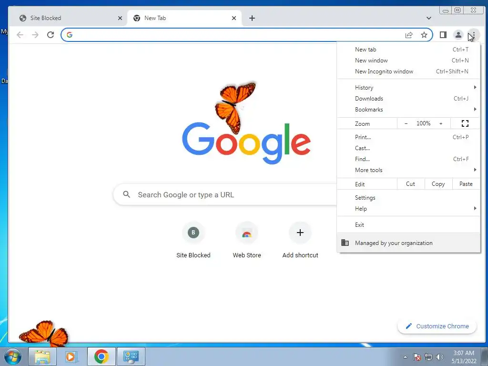Open Windows Explorer from taskbar
Viewport: 488px width, 366px height.
(42, 356)
